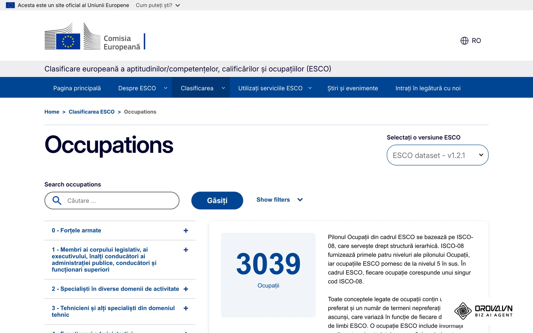This screenshot has height=333, width=533.
Task: Open 'Clasificarea' submenu arrow
Action: point(223,88)
